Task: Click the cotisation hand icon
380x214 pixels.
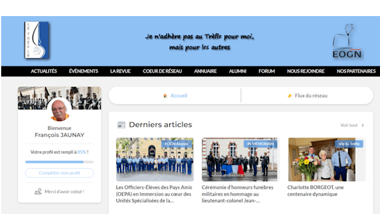Action: 38,191
